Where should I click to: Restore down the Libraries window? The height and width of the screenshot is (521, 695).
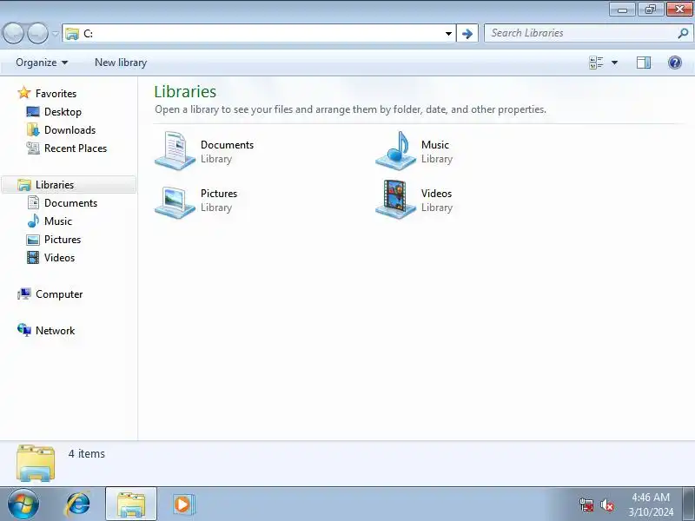651,10
